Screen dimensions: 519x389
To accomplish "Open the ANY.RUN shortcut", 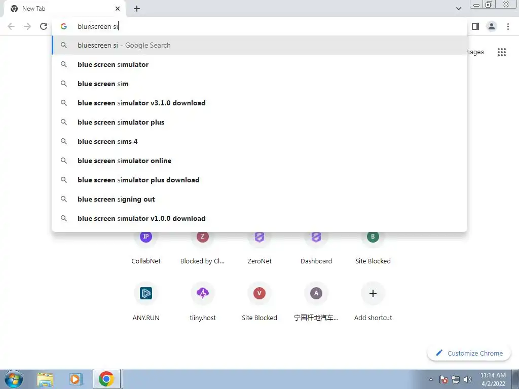I will [x=146, y=302].
